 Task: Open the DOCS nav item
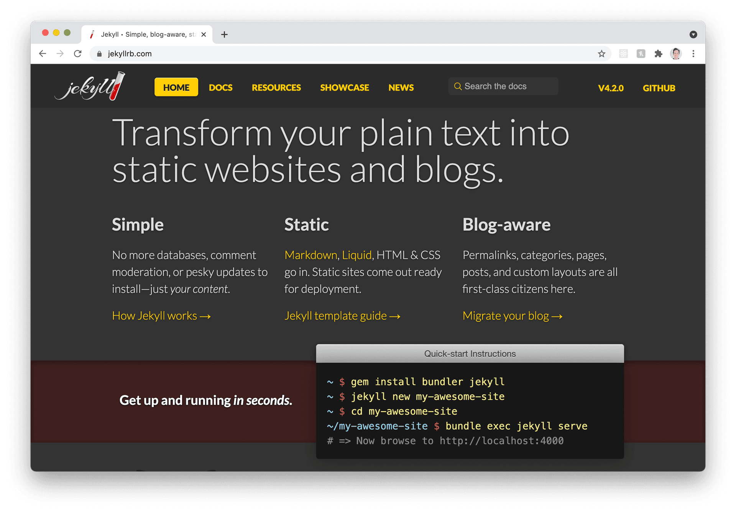[x=220, y=87]
